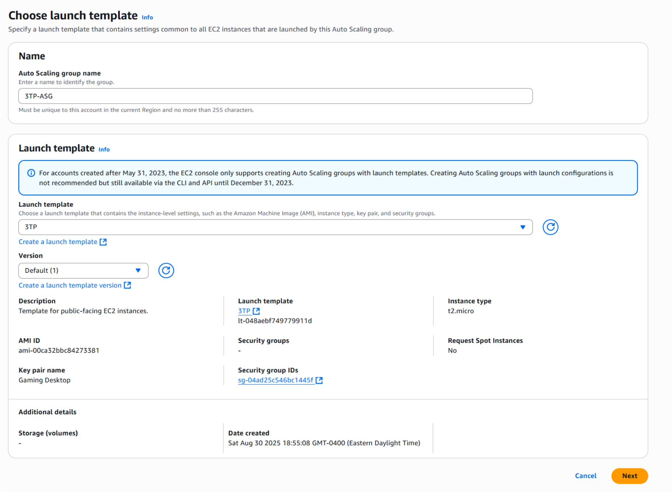Click the refresh icon beside Launch template dropdown
This screenshot has height=499, width=672.
pos(550,227)
